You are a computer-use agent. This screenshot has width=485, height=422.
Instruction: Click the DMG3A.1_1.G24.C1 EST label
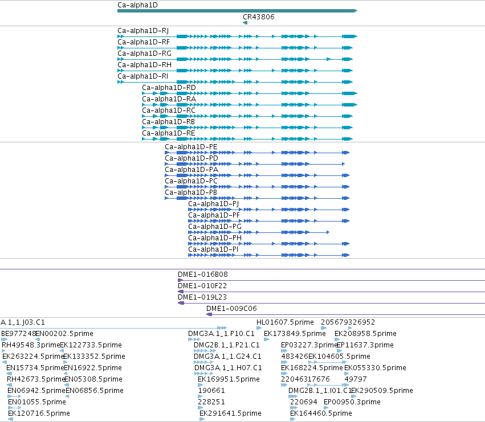tap(227, 357)
